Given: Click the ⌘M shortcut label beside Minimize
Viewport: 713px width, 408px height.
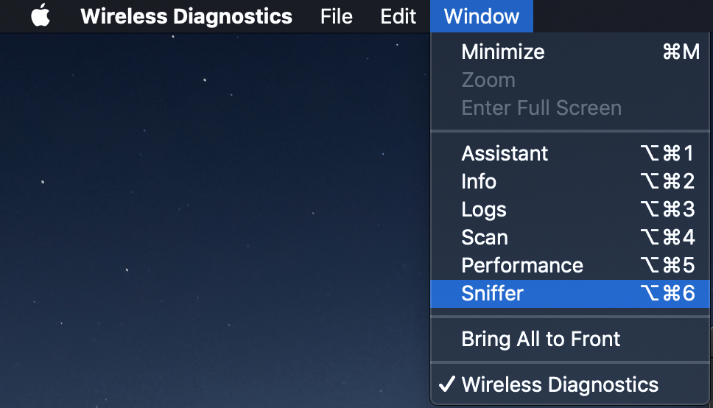Looking at the screenshot, I should click(x=681, y=52).
